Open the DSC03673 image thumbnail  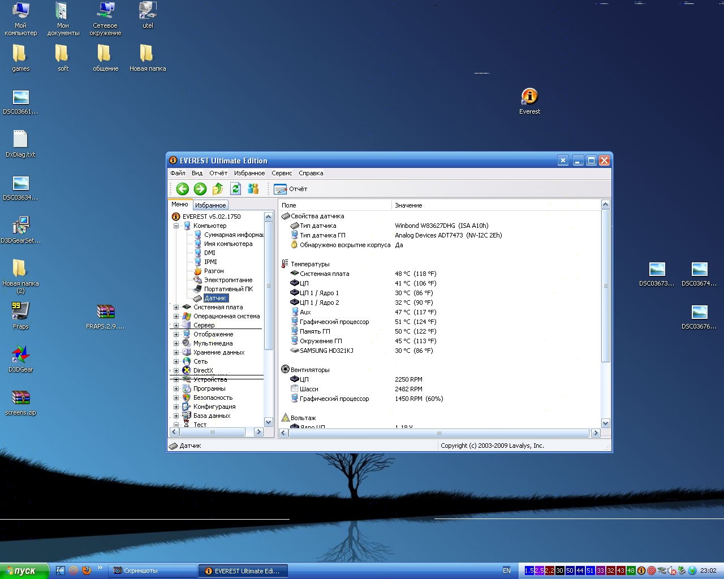(x=657, y=274)
